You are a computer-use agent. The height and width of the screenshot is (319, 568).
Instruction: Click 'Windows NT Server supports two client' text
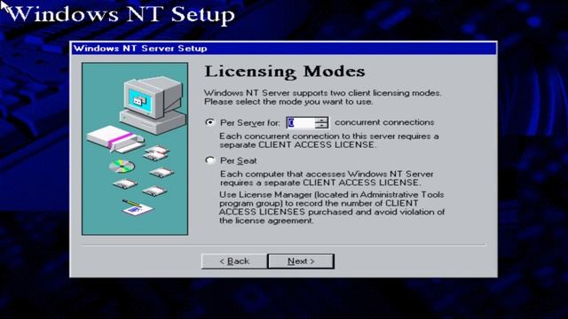tap(322, 97)
